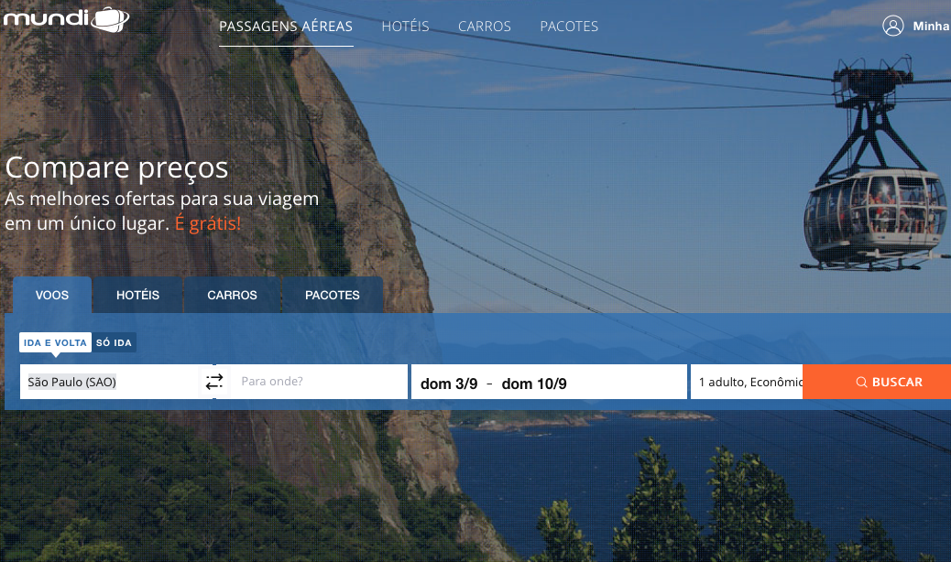Open return date dom 10/9 picker
951x562 pixels.
point(534,384)
